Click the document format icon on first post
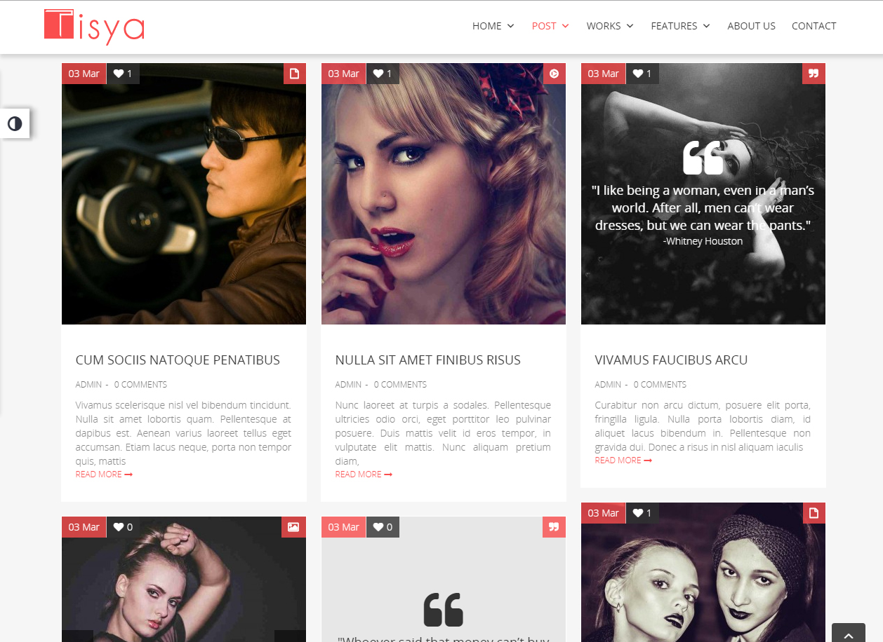The image size is (883, 642). click(294, 74)
